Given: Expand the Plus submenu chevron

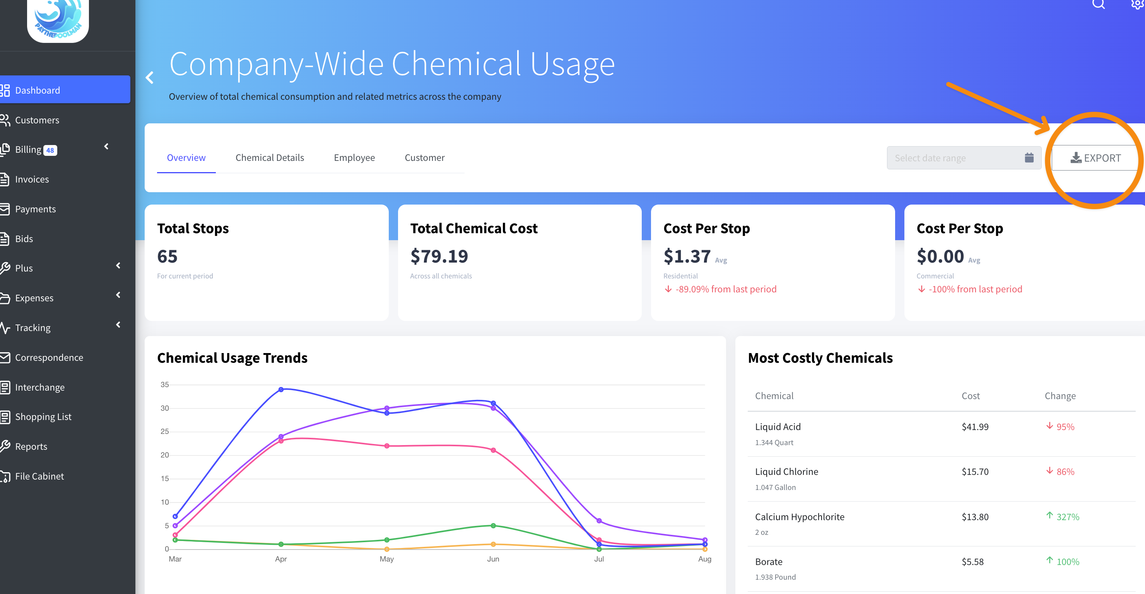Looking at the screenshot, I should pyautogui.click(x=118, y=266).
